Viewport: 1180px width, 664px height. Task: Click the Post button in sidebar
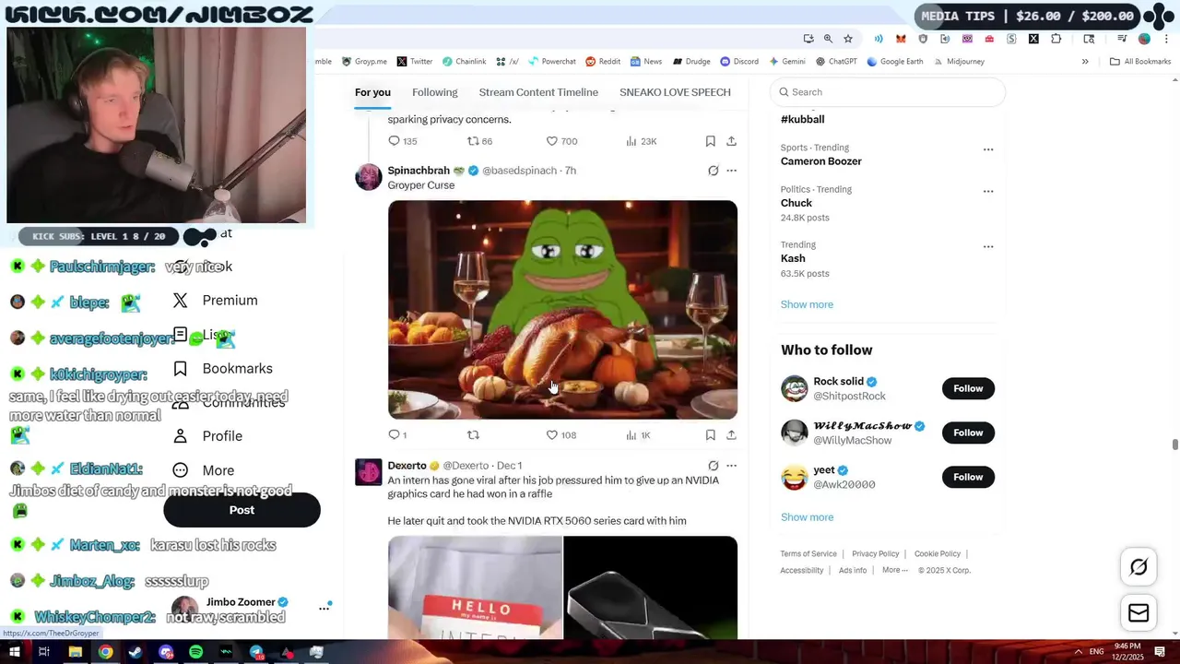242,510
